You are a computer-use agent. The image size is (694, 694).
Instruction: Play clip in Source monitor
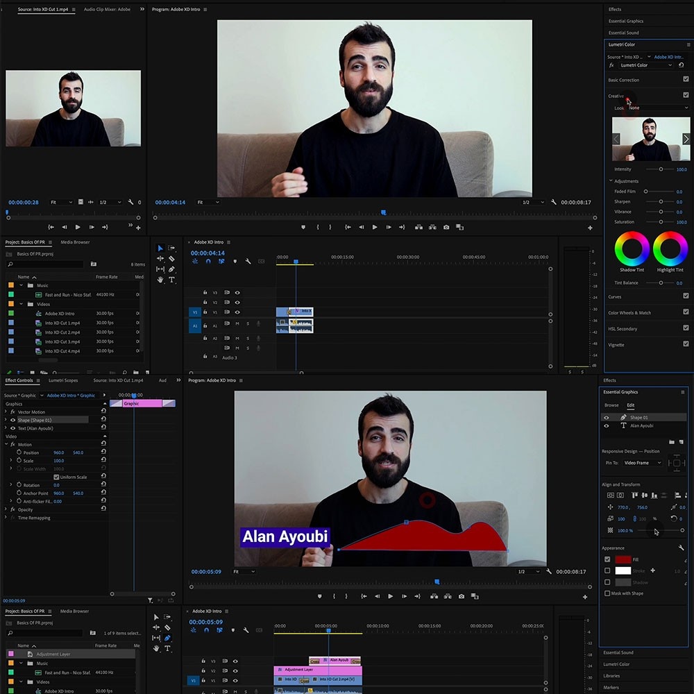coord(78,227)
